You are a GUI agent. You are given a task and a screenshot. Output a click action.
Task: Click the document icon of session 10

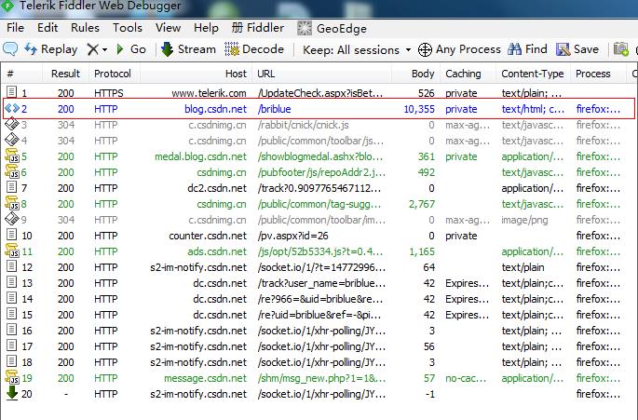[x=12, y=235]
